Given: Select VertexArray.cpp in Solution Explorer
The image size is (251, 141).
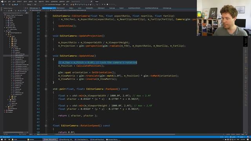Looking at the screenshot, I should pos(19,92).
